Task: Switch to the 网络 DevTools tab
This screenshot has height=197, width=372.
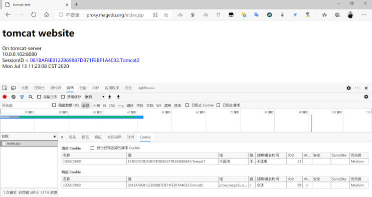Action: 70,88
